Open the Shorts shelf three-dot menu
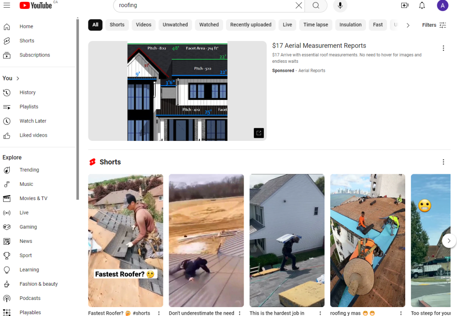457x316 pixels. (443, 162)
